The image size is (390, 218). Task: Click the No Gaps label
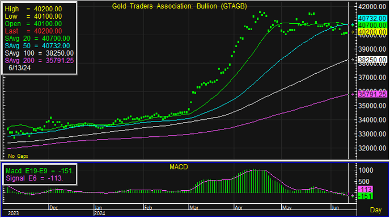[18, 156]
